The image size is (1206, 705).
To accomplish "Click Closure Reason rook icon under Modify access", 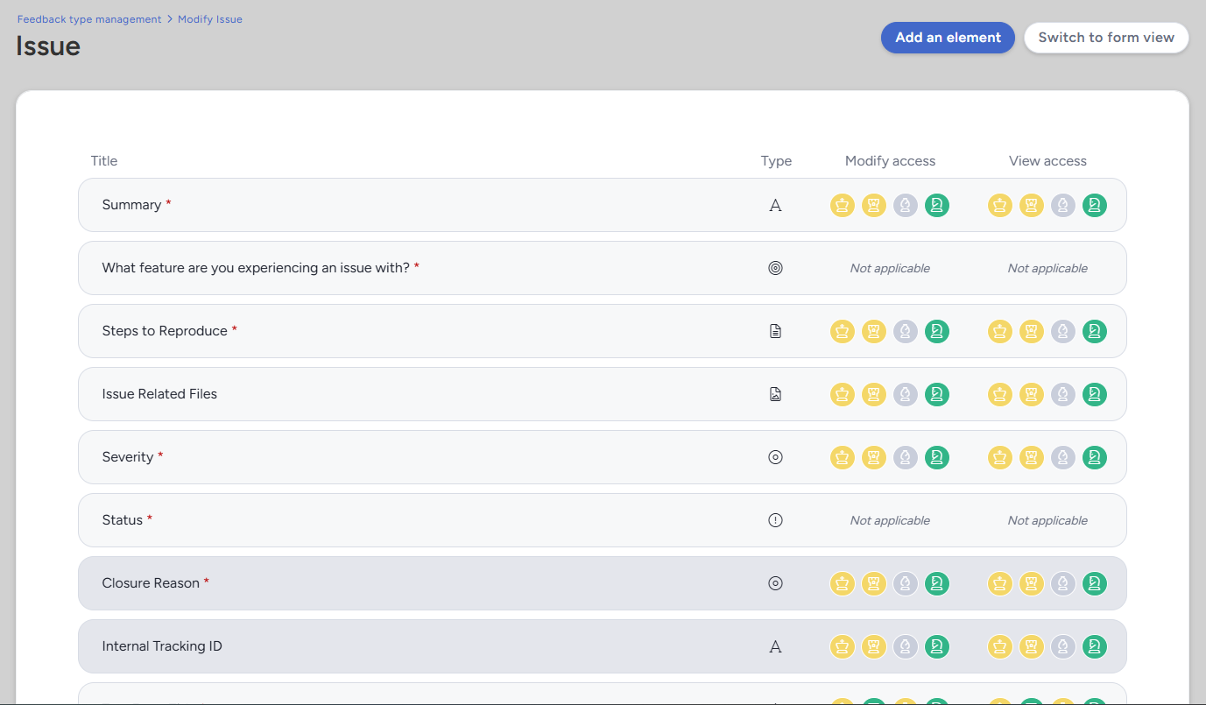I will (x=874, y=583).
